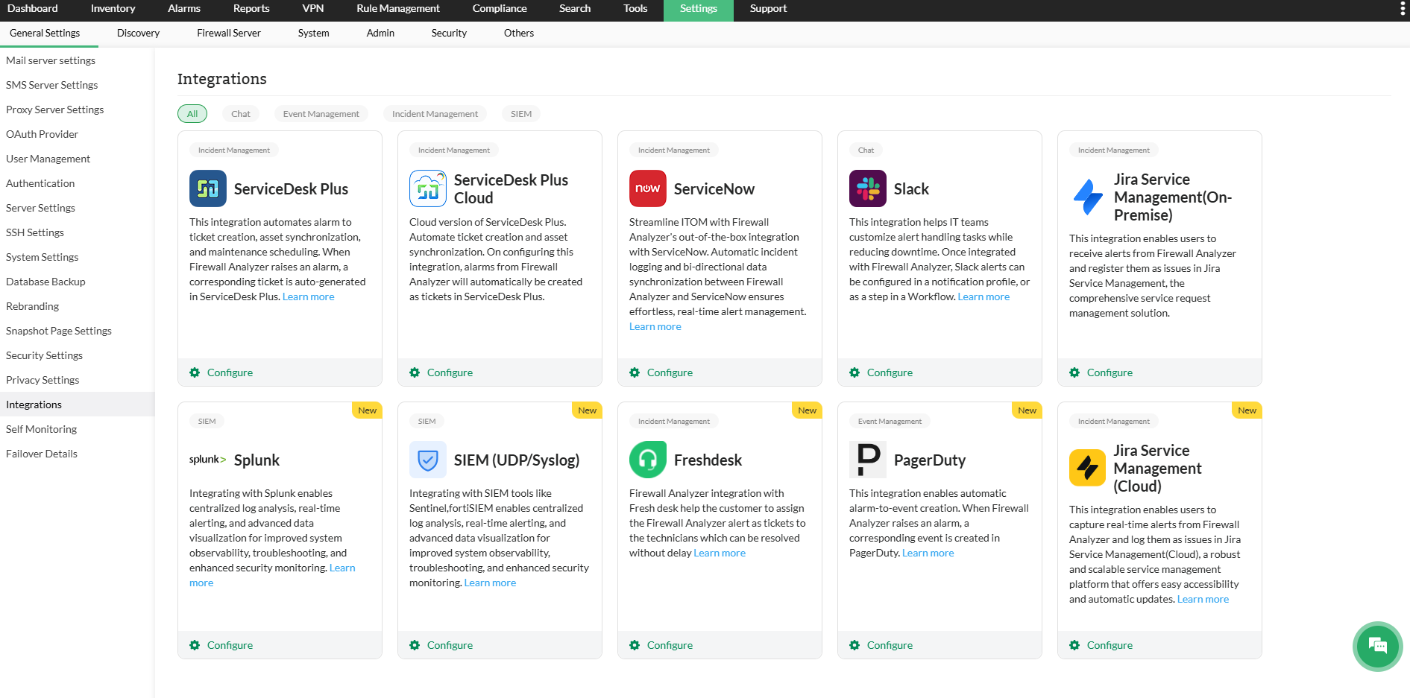This screenshot has width=1410, height=698.
Task: Open User Management in sidebar
Action: [x=48, y=159]
